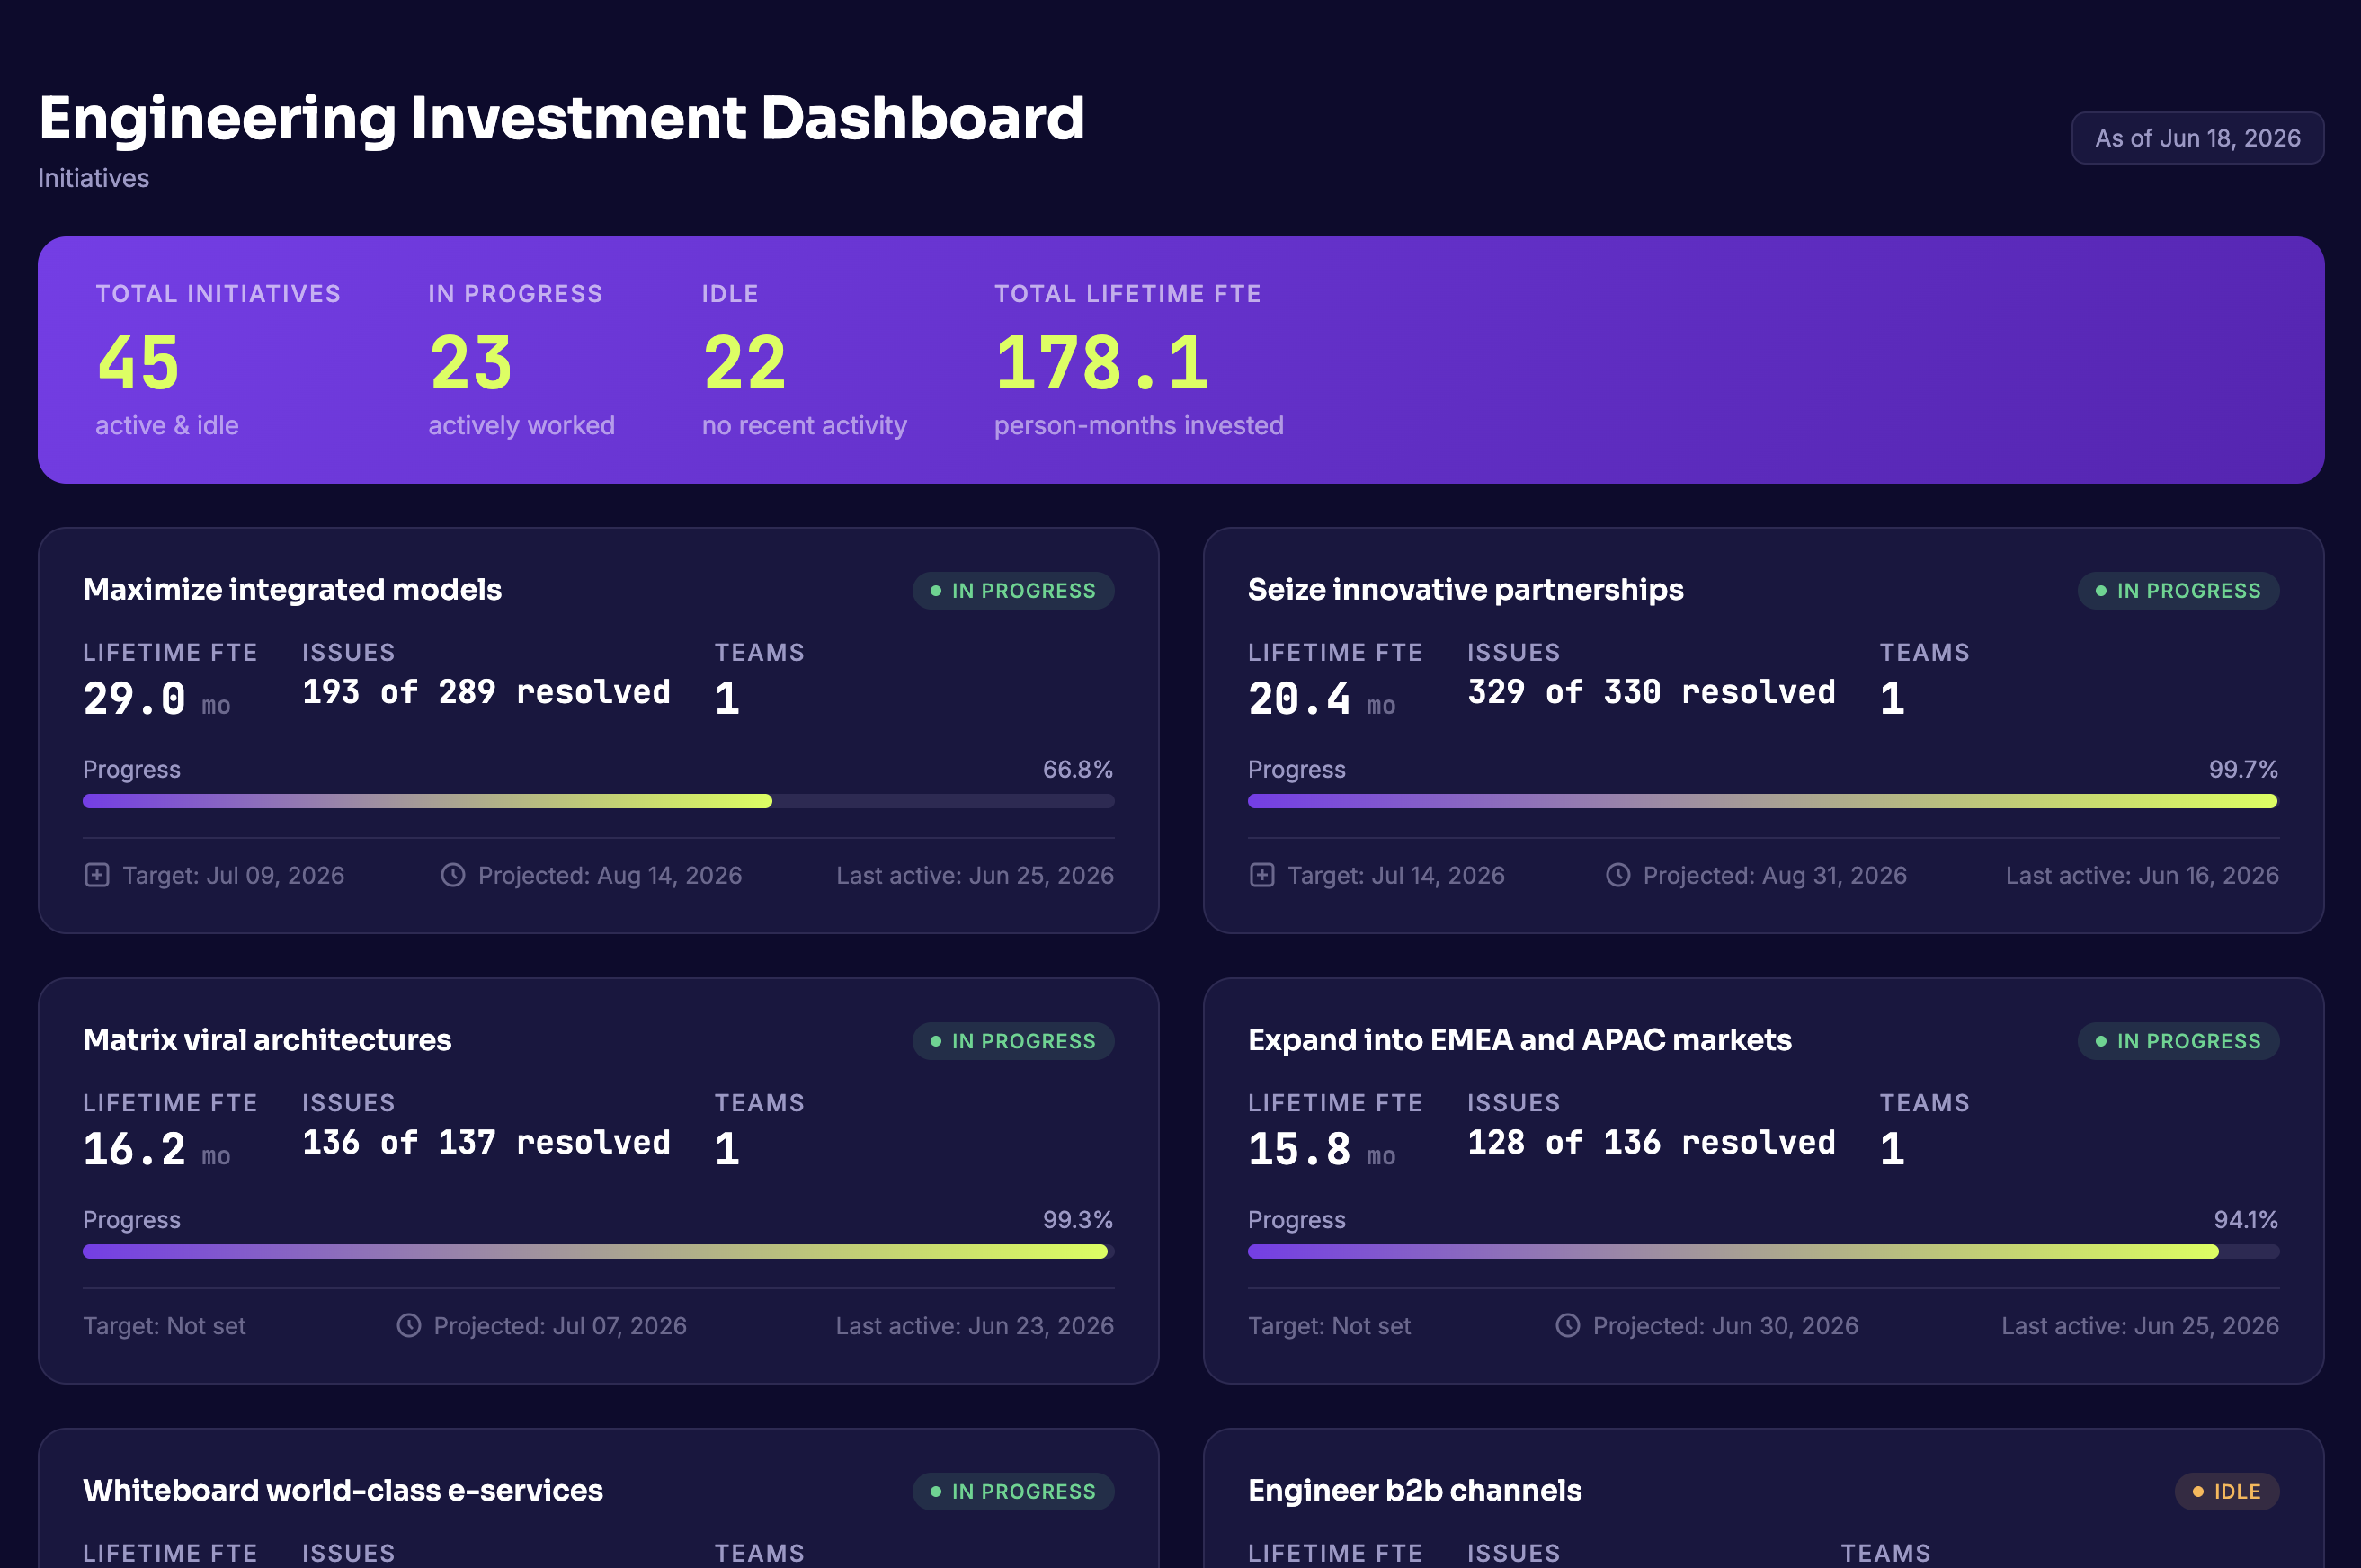Click 'Target: Jul 09, 2026' text
This screenshot has width=2361, height=1568.
point(233,875)
